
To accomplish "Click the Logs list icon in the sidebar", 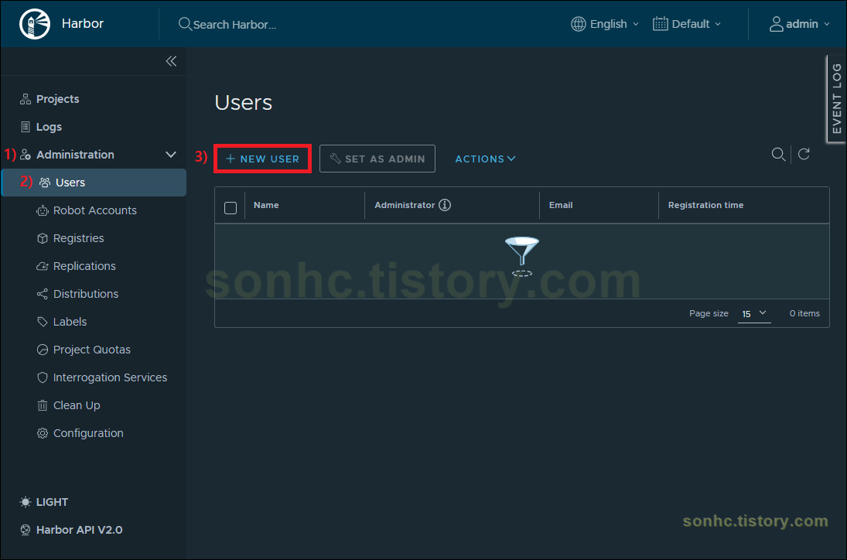I will coord(26,127).
